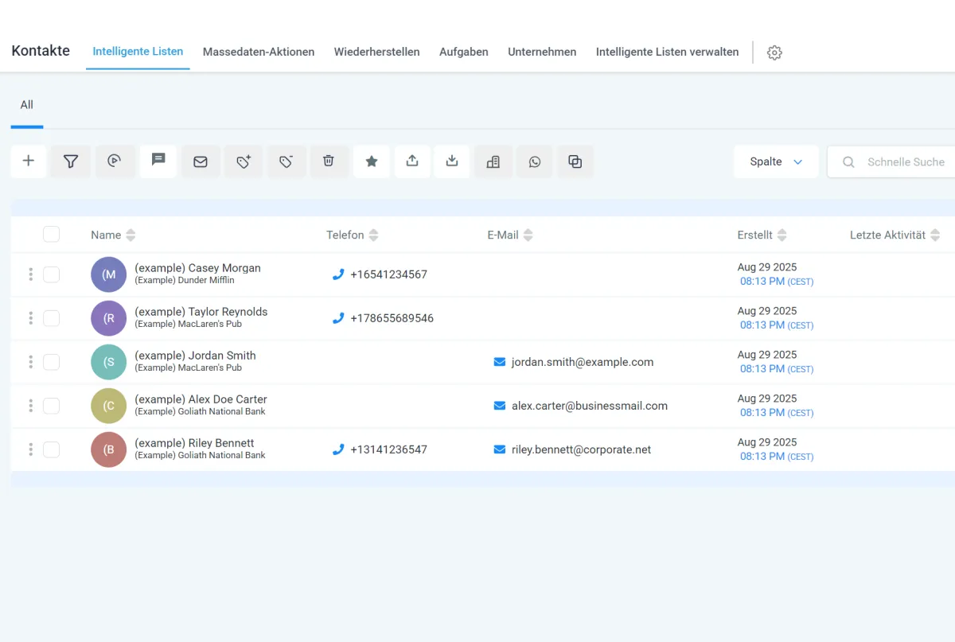Screen dimensions: 955x642
Task: Click the remove tag icon
Action: [x=286, y=161]
